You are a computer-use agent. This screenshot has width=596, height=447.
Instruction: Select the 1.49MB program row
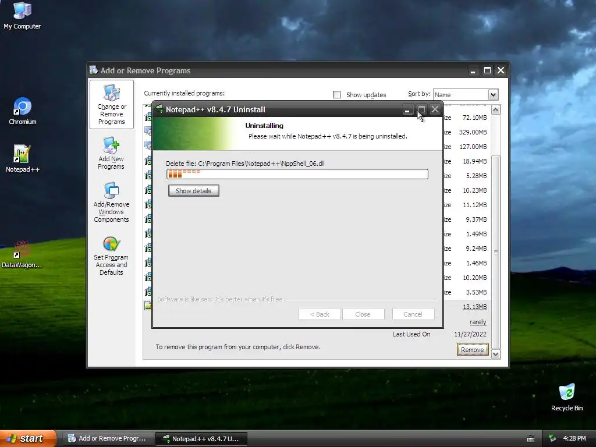pyautogui.click(x=466, y=234)
